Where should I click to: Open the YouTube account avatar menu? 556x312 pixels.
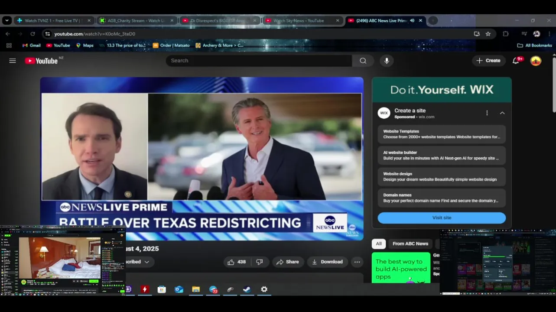point(536,61)
